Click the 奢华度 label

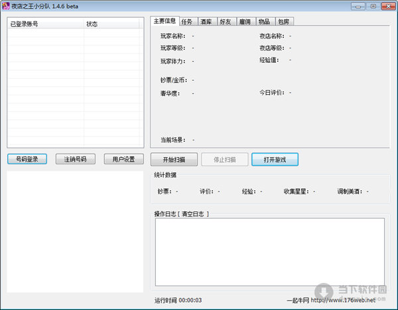coord(170,93)
